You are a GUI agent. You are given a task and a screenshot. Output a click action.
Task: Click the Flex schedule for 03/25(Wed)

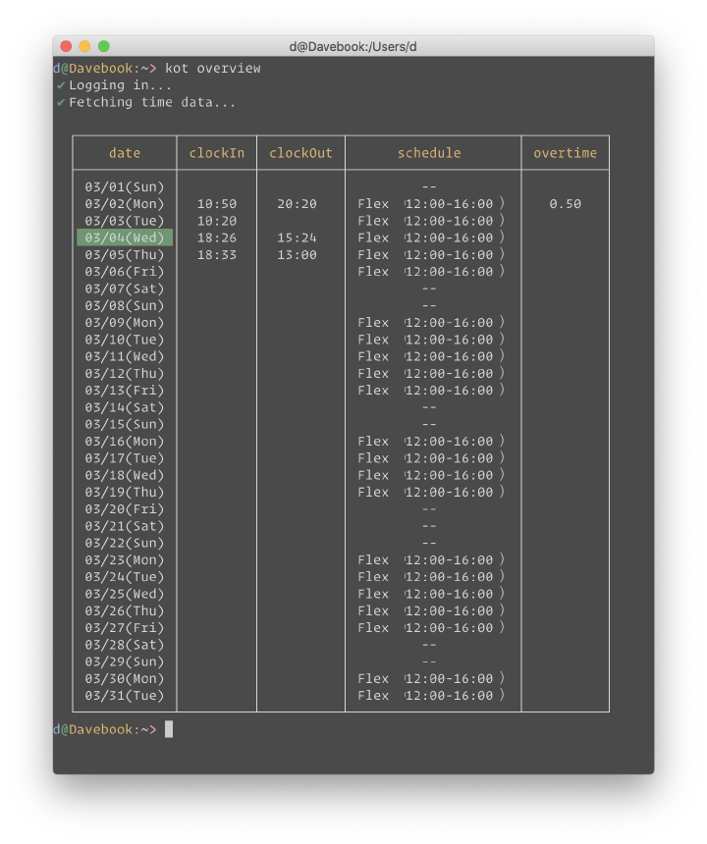click(431, 594)
